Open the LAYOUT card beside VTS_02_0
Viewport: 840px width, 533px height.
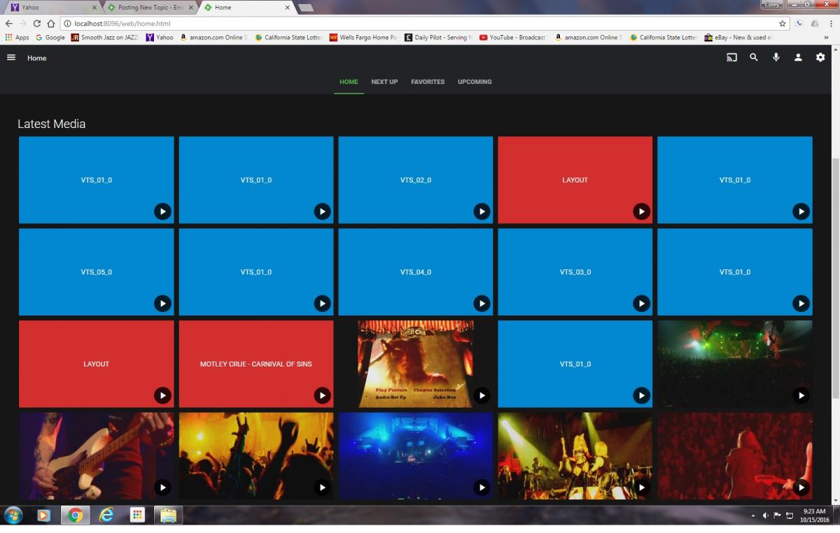pos(575,180)
